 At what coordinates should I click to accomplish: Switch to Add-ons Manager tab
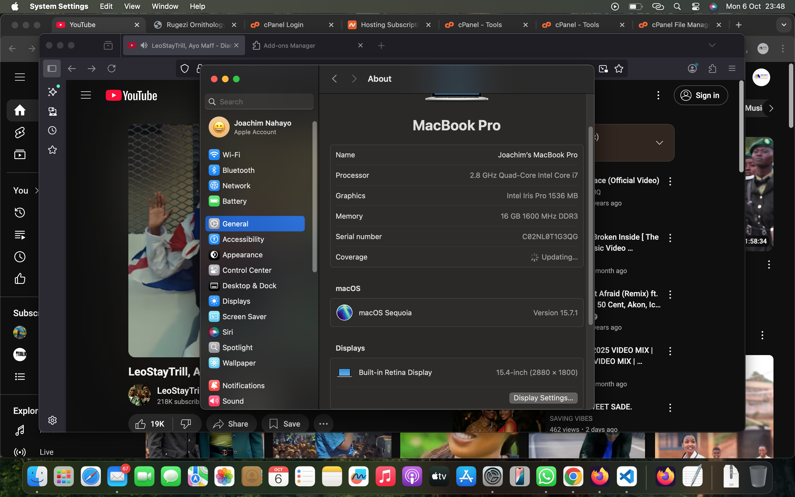point(289,46)
